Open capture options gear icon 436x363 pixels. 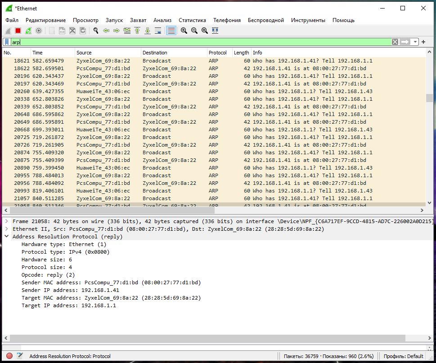click(39, 31)
